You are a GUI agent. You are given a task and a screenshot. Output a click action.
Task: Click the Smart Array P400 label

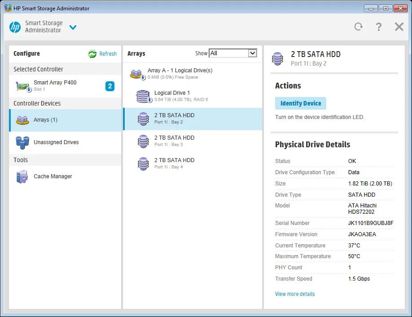[55, 83]
